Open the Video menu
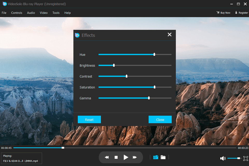The width and height of the screenshot is (249, 166). (44, 12)
